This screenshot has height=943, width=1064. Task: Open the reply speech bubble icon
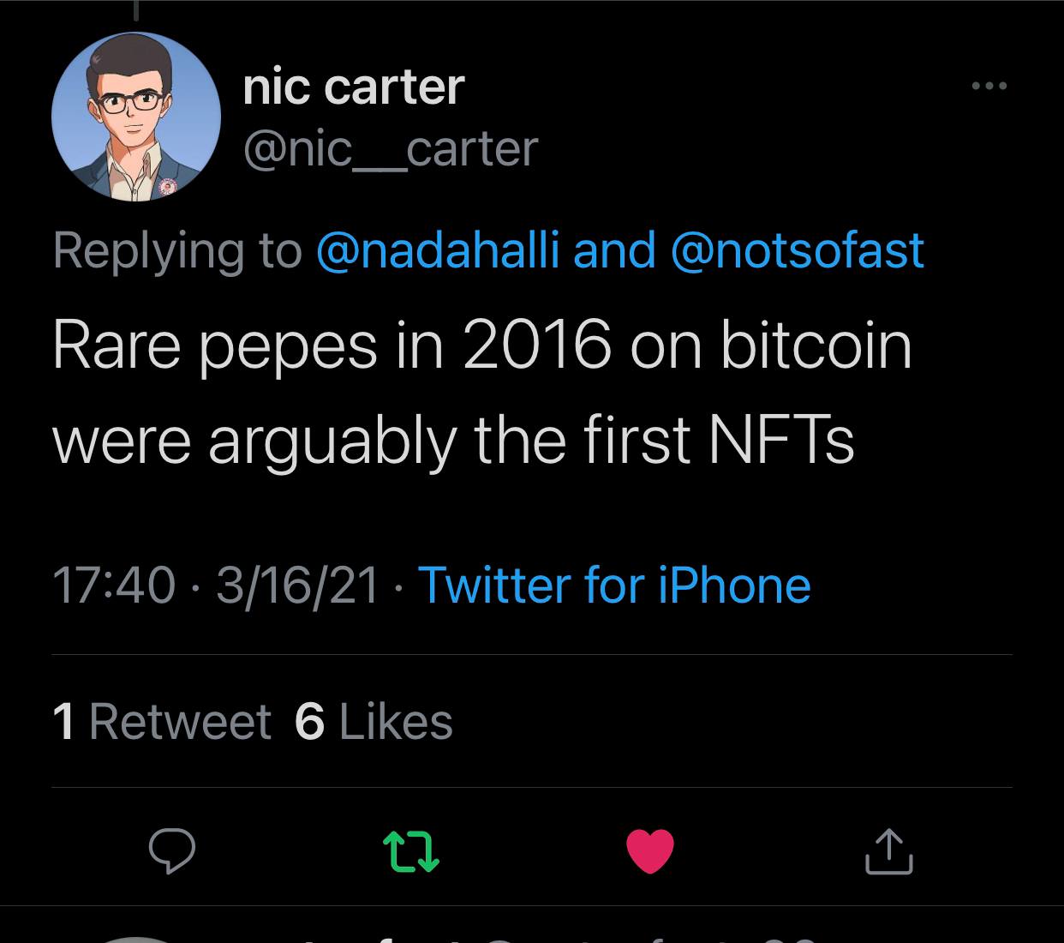click(x=172, y=851)
